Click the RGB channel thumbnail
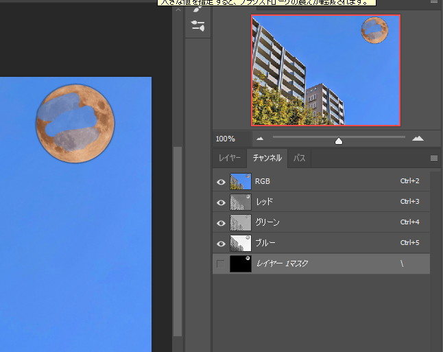 241,182
